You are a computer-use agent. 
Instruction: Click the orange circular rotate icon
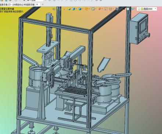pos(86,9)
